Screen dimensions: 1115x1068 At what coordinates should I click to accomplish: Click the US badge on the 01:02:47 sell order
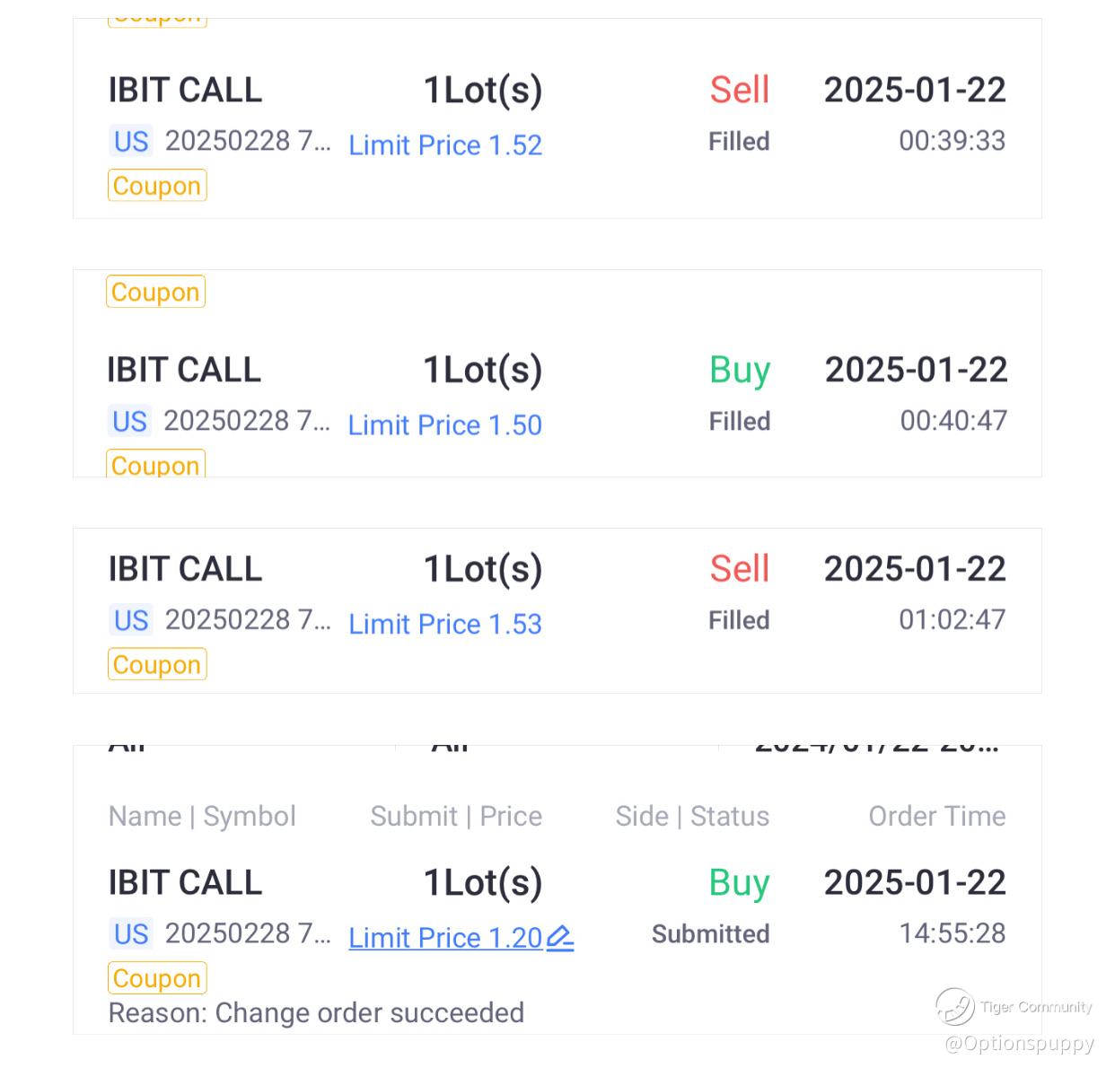click(x=131, y=620)
